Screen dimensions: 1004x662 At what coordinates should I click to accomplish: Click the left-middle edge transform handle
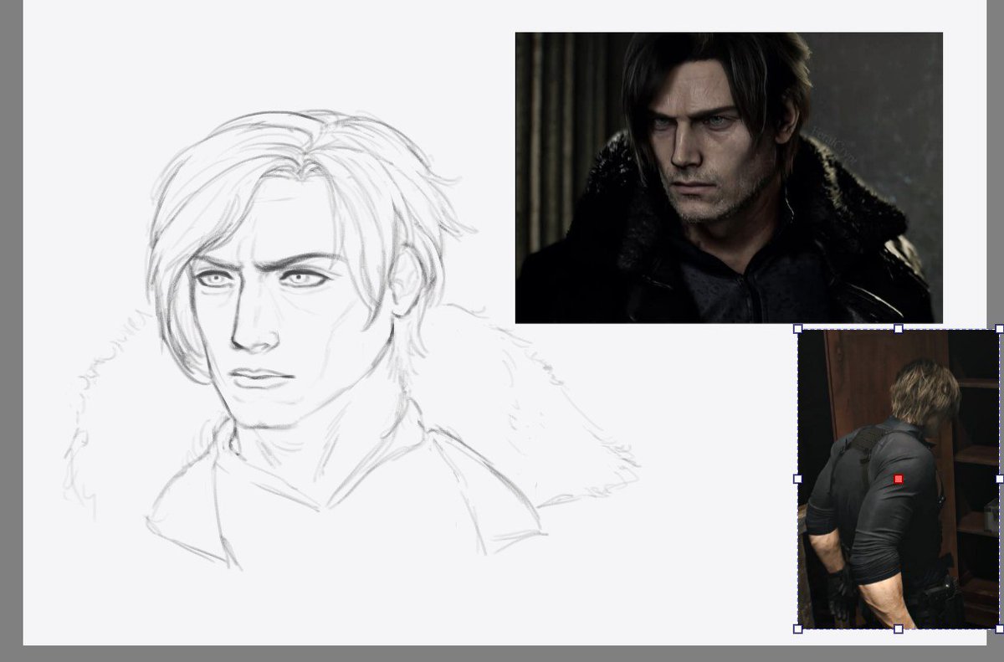[x=797, y=479]
